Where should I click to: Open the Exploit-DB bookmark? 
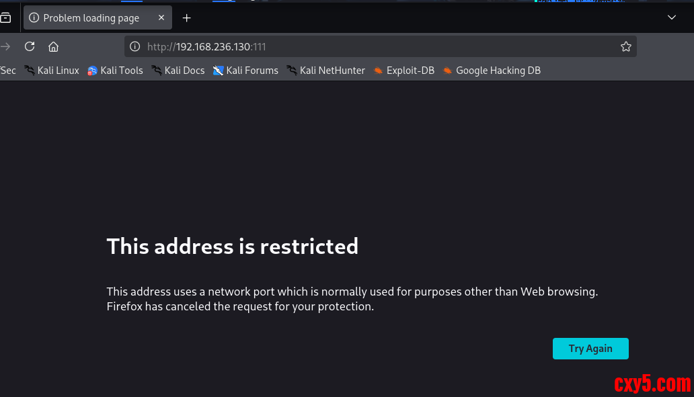pos(404,71)
